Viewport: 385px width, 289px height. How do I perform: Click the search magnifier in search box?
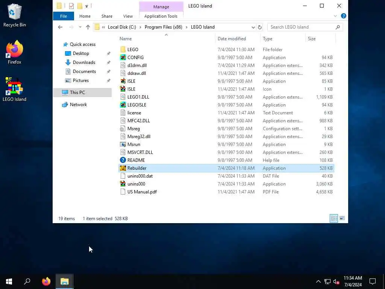(x=338, y=27)
